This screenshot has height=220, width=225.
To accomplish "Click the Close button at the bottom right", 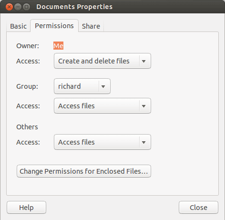I will pos(198,208).
